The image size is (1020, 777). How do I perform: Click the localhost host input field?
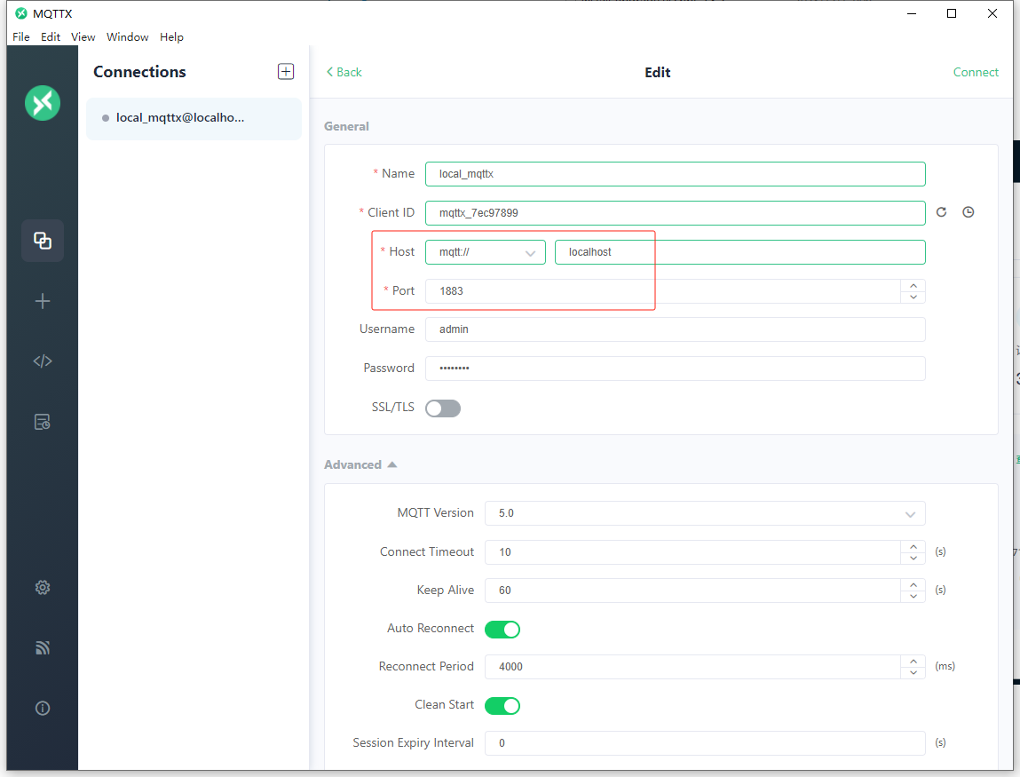coord(740,252)
